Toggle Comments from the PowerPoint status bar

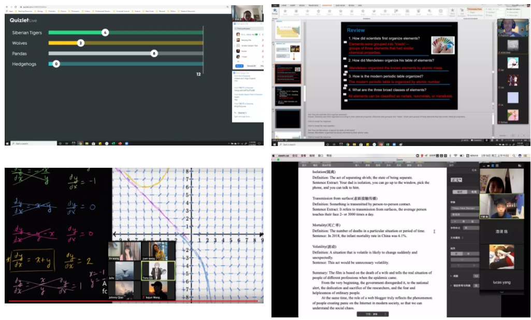[477, 140]
